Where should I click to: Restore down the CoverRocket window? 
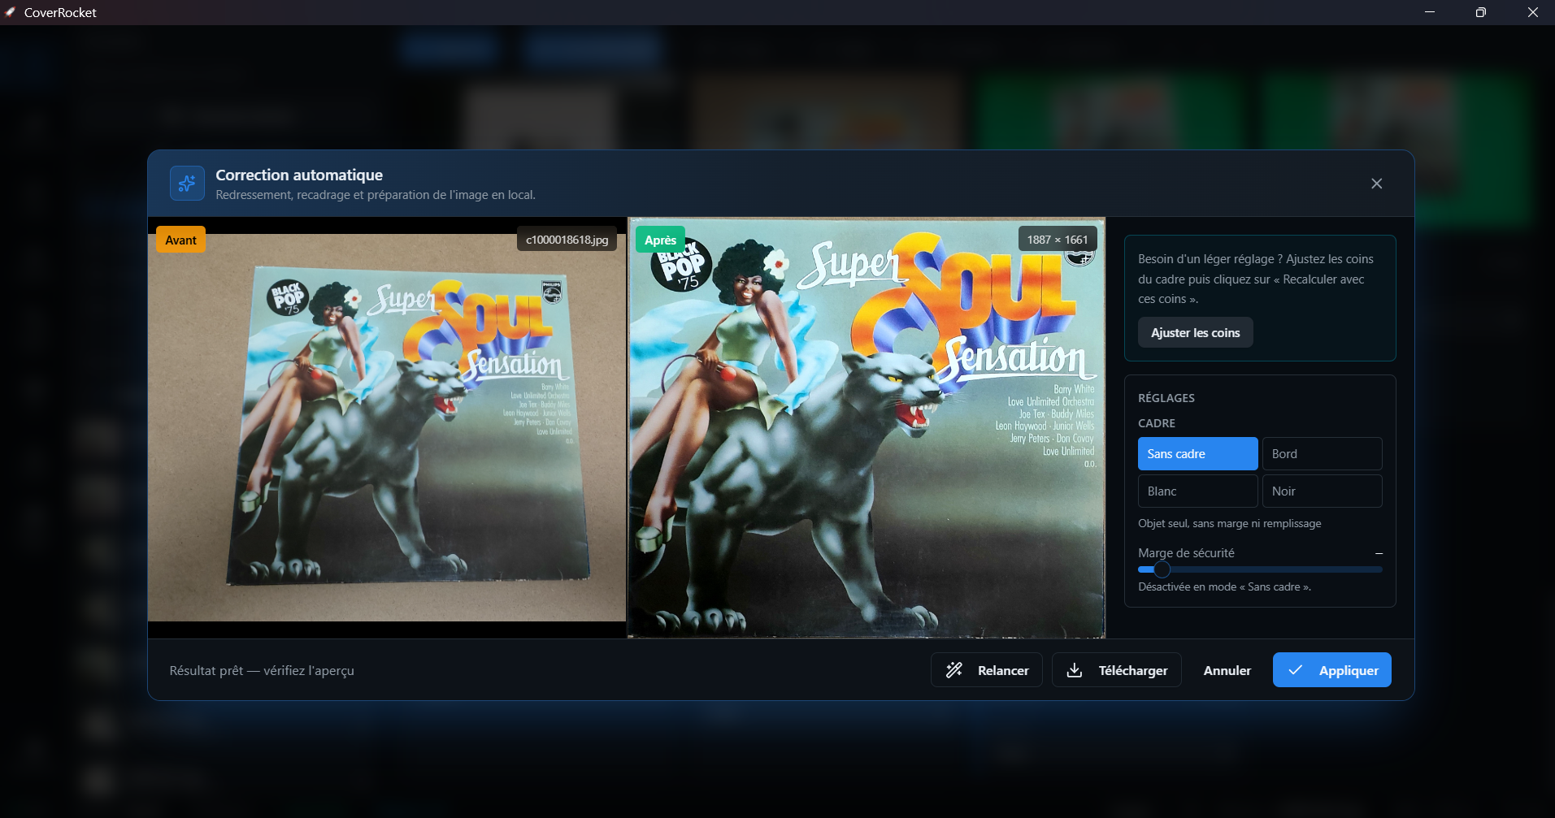(x=1480, y=12)
